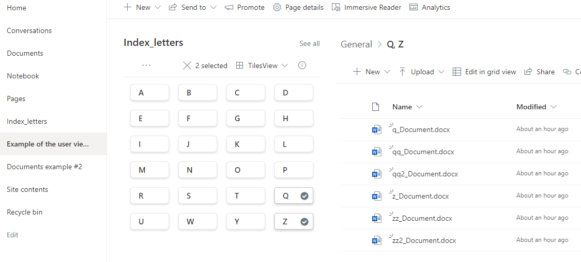Open the Index_letters web part title
This screenshot has width=581, height=262.
(x=154, y=43)
